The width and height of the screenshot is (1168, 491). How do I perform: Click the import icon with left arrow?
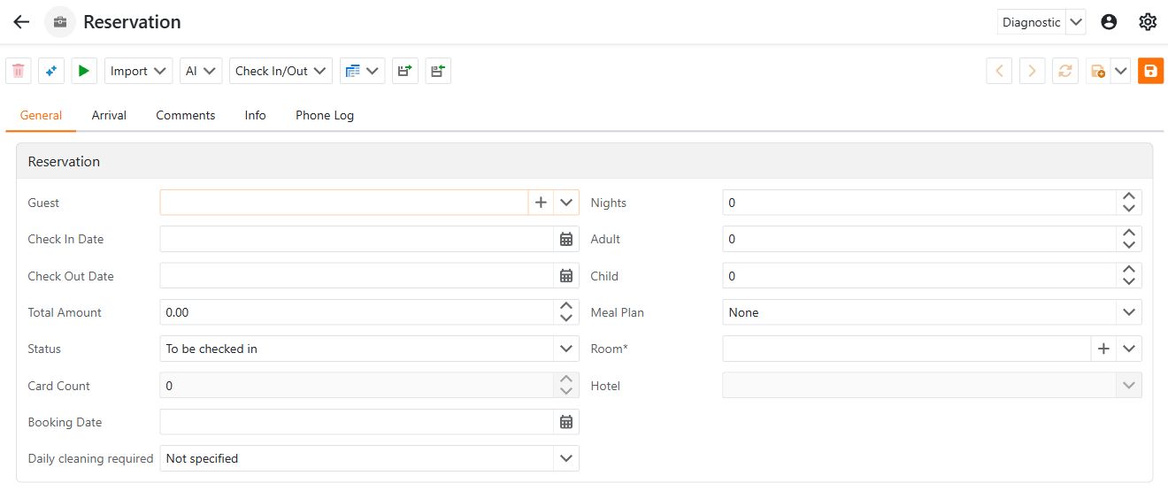click(438, 71)
